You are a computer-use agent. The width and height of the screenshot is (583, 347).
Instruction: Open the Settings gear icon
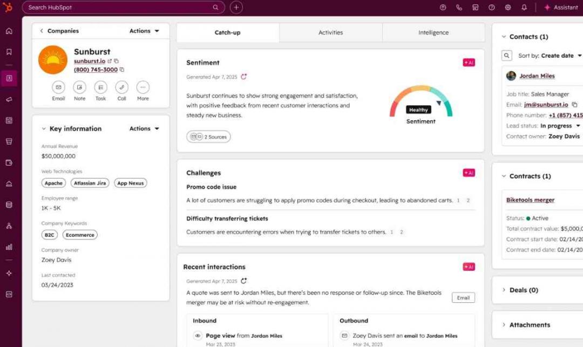pyautogui.click(x=508, y=8)
